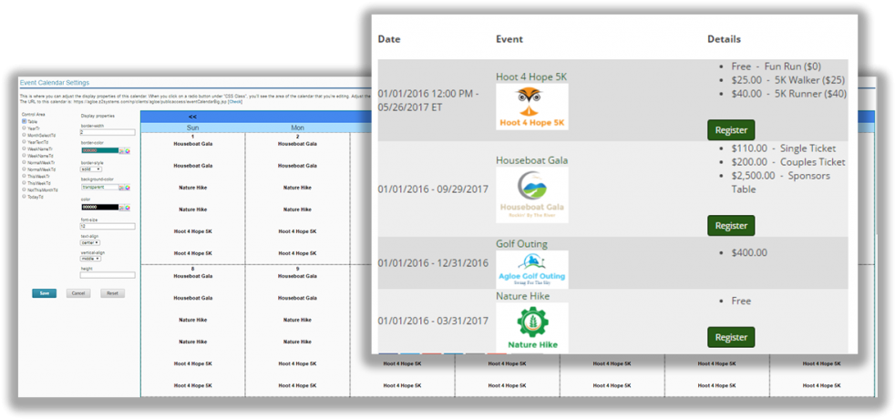Open the vertical-align dropdown

click(90, 259)
